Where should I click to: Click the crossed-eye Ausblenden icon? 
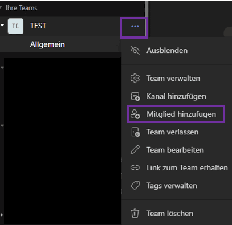135,50
